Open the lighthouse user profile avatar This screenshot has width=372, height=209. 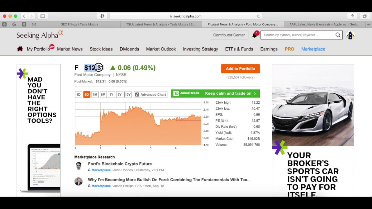[x=350, y=35]
